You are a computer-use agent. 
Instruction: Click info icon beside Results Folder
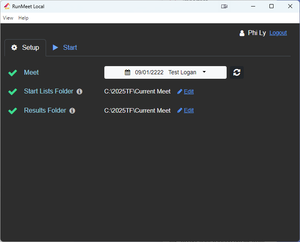click(x=72, y=111)
